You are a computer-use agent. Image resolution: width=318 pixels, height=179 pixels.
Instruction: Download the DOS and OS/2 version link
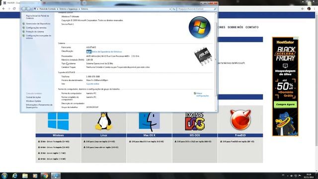tap(193, 141)
